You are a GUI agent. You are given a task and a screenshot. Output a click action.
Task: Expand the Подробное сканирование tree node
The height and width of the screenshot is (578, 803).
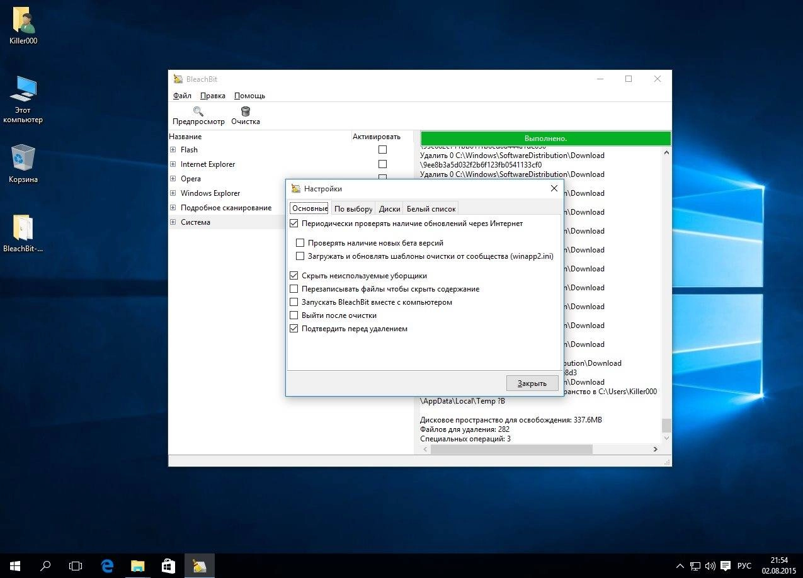[173, 208]
